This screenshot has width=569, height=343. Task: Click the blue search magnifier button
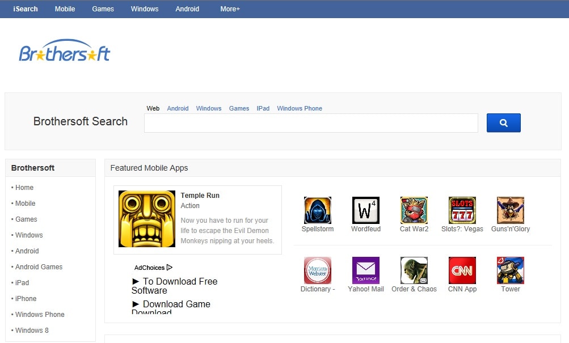point(503,123)
